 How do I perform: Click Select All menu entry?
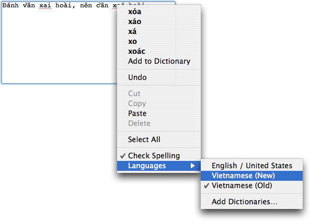point(159,139)
